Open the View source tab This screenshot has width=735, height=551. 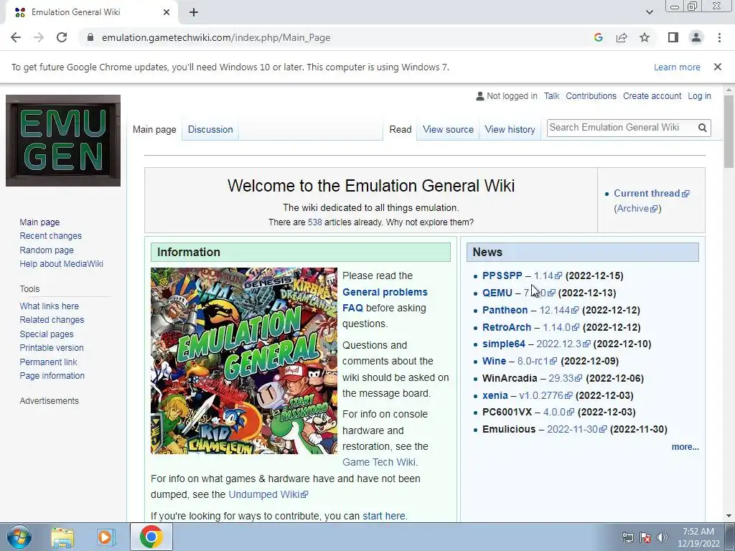(x=448, y=129)
